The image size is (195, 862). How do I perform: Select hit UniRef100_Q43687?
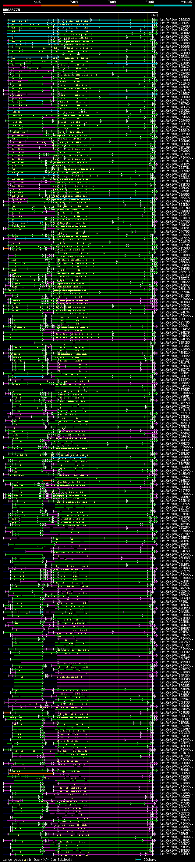tap(175, 94)
